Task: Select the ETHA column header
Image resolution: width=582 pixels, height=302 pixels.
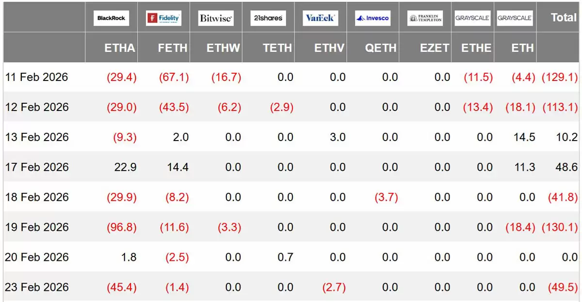Action: coord(120,48)
